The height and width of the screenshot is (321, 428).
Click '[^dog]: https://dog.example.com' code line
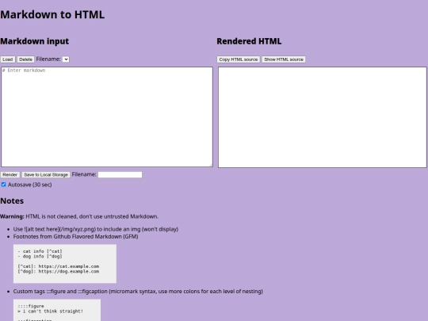[x=59, y=272]
